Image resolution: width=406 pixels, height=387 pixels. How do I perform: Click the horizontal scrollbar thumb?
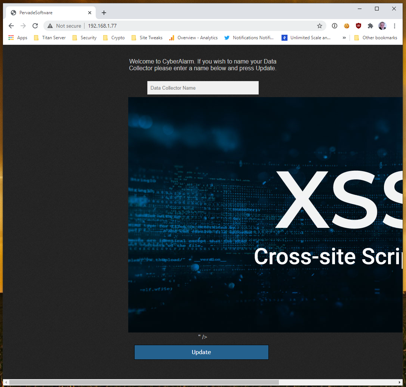pyautogui.click(x=144, y=383)
